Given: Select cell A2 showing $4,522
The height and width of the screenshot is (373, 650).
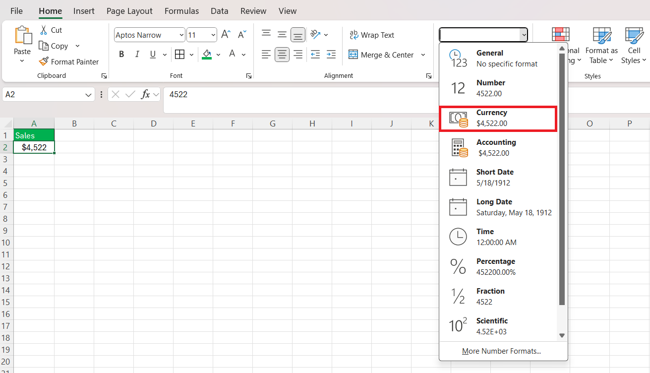Looking at the screenshot, I should click(x=34, y=147).
